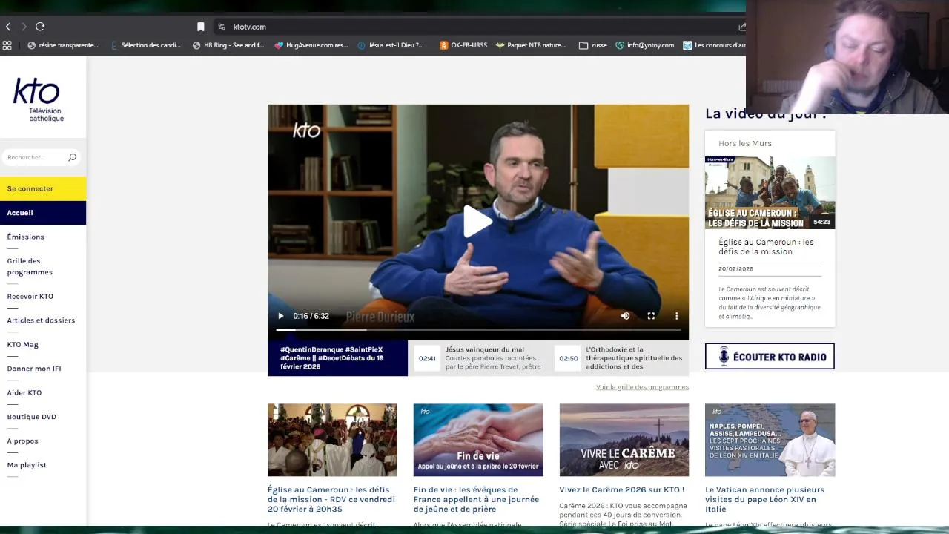This screenshot has height=534, width=949.
Task: Open the apps grid icon in bookmarks bar
Action: click(x=7, y=45)
